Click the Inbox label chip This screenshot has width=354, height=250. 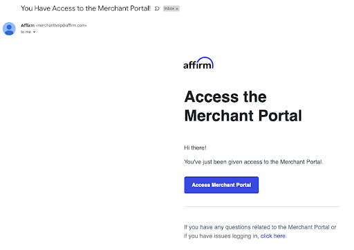tap(169, 8)
